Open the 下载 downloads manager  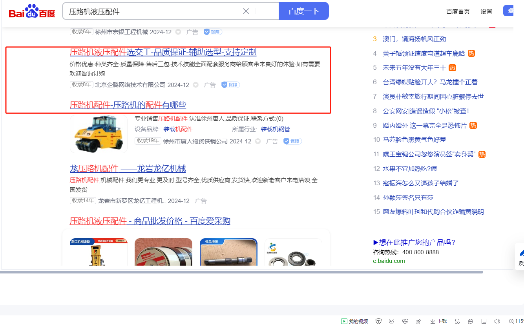click(x=438, y=321)
